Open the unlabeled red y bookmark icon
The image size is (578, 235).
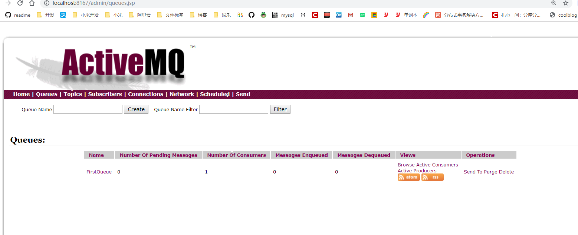pos(386,15)
